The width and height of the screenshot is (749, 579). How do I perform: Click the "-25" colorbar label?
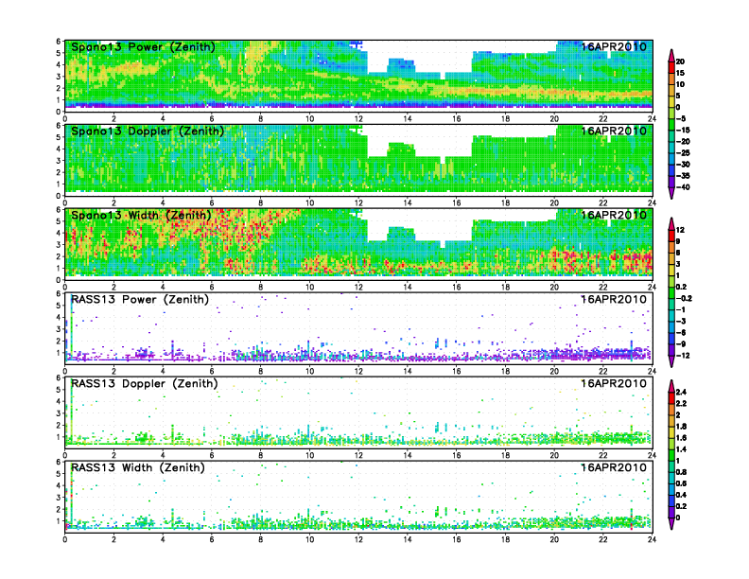tap(683, 153)
